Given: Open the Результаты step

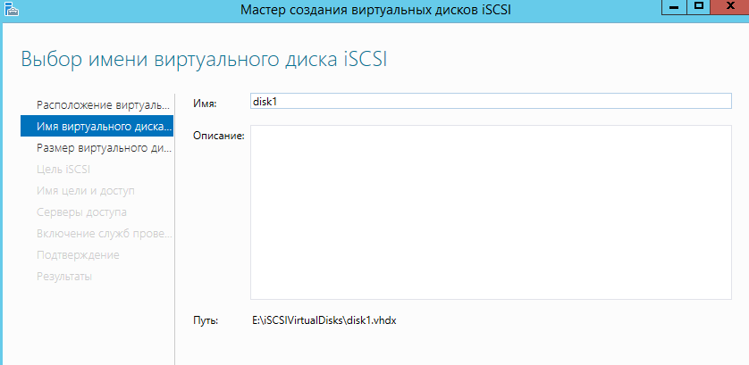Looking at the screenshot, I should pyautogui.click(x=63, y=277).
